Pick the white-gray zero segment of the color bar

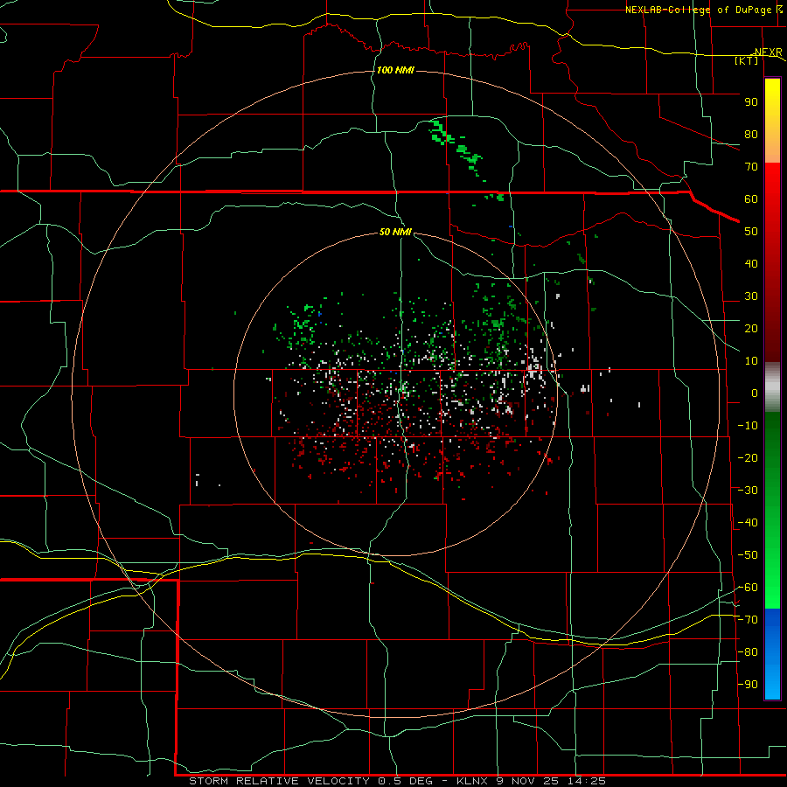pos(772,387)
